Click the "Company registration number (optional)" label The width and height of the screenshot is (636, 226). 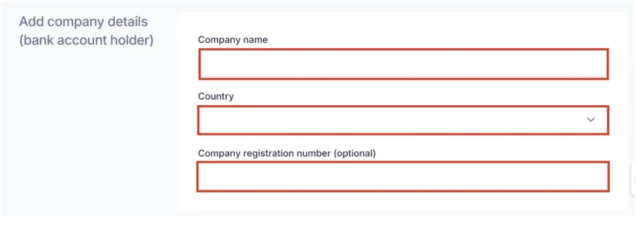tap(287, 153)
